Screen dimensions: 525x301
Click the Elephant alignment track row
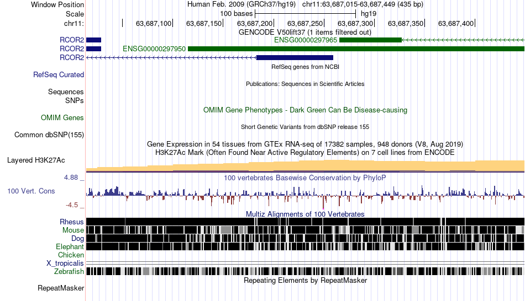tap(306, 246)
